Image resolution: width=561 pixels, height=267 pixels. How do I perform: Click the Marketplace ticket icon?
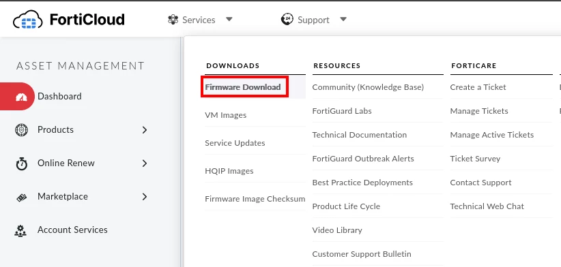click(x=21, y=197)
